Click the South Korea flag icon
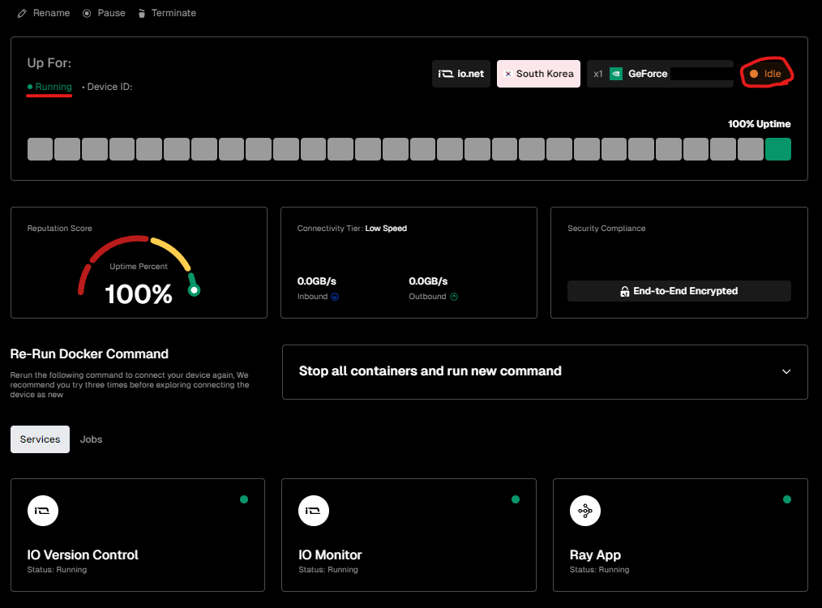The width and height of the screenshot is (822, 608). point(507,74)
